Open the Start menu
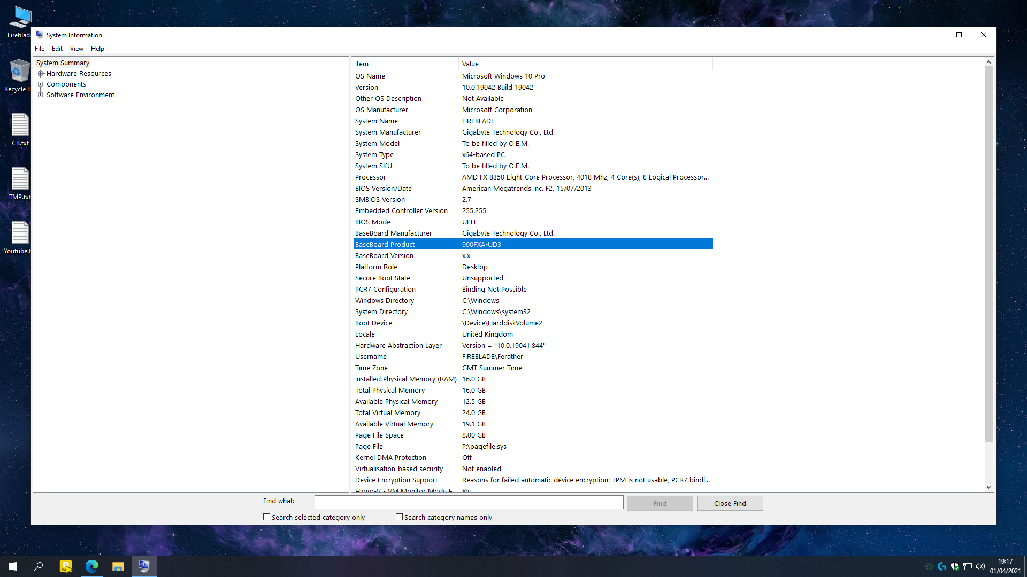Viewport: 1027px width, 577px height. [x=13, y=566]
